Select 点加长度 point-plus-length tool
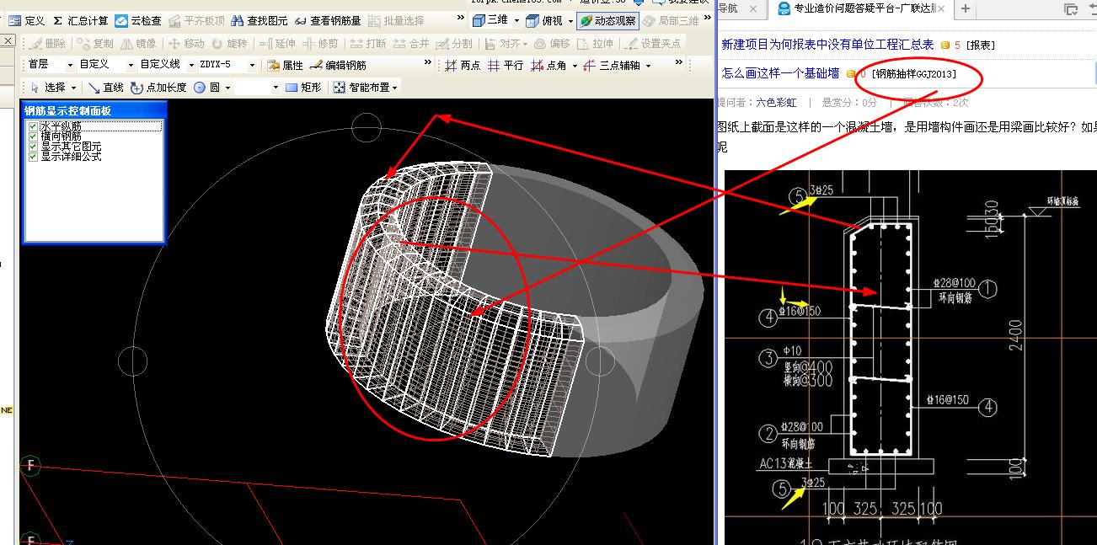The image size is (1097, 545). [x=158, y=87]
